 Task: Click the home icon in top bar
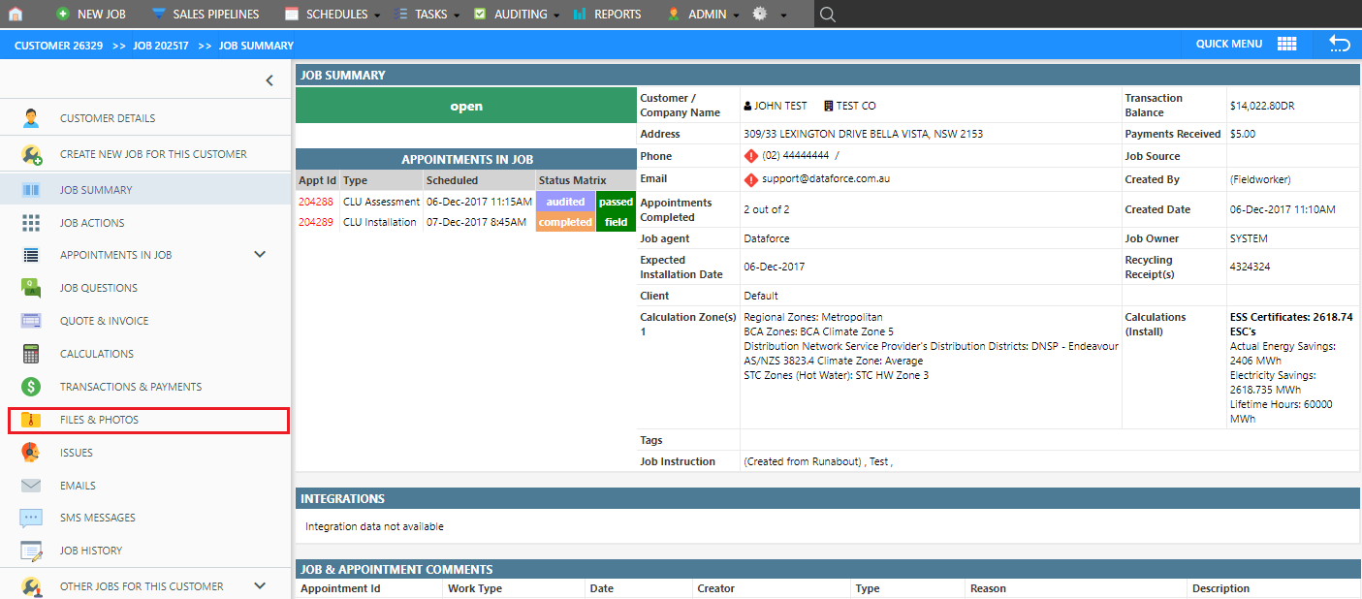click(15, 15)
